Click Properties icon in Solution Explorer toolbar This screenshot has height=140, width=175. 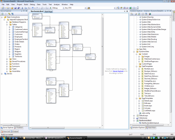tap(132, 14)
